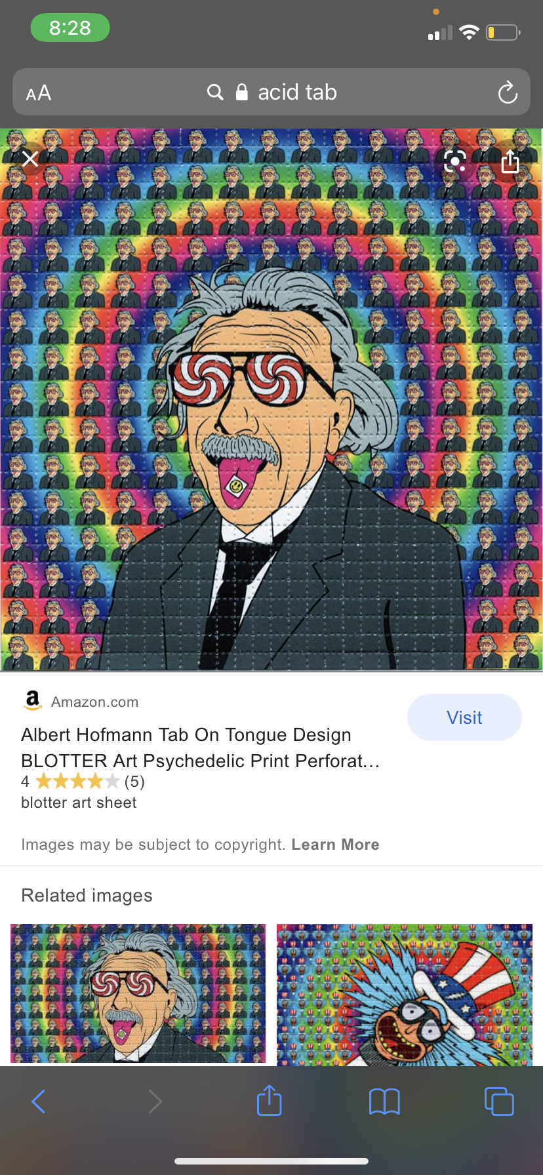Go back with Safari back arrow
This screenshot has width=543, height=1175.
click(39, 1102)
